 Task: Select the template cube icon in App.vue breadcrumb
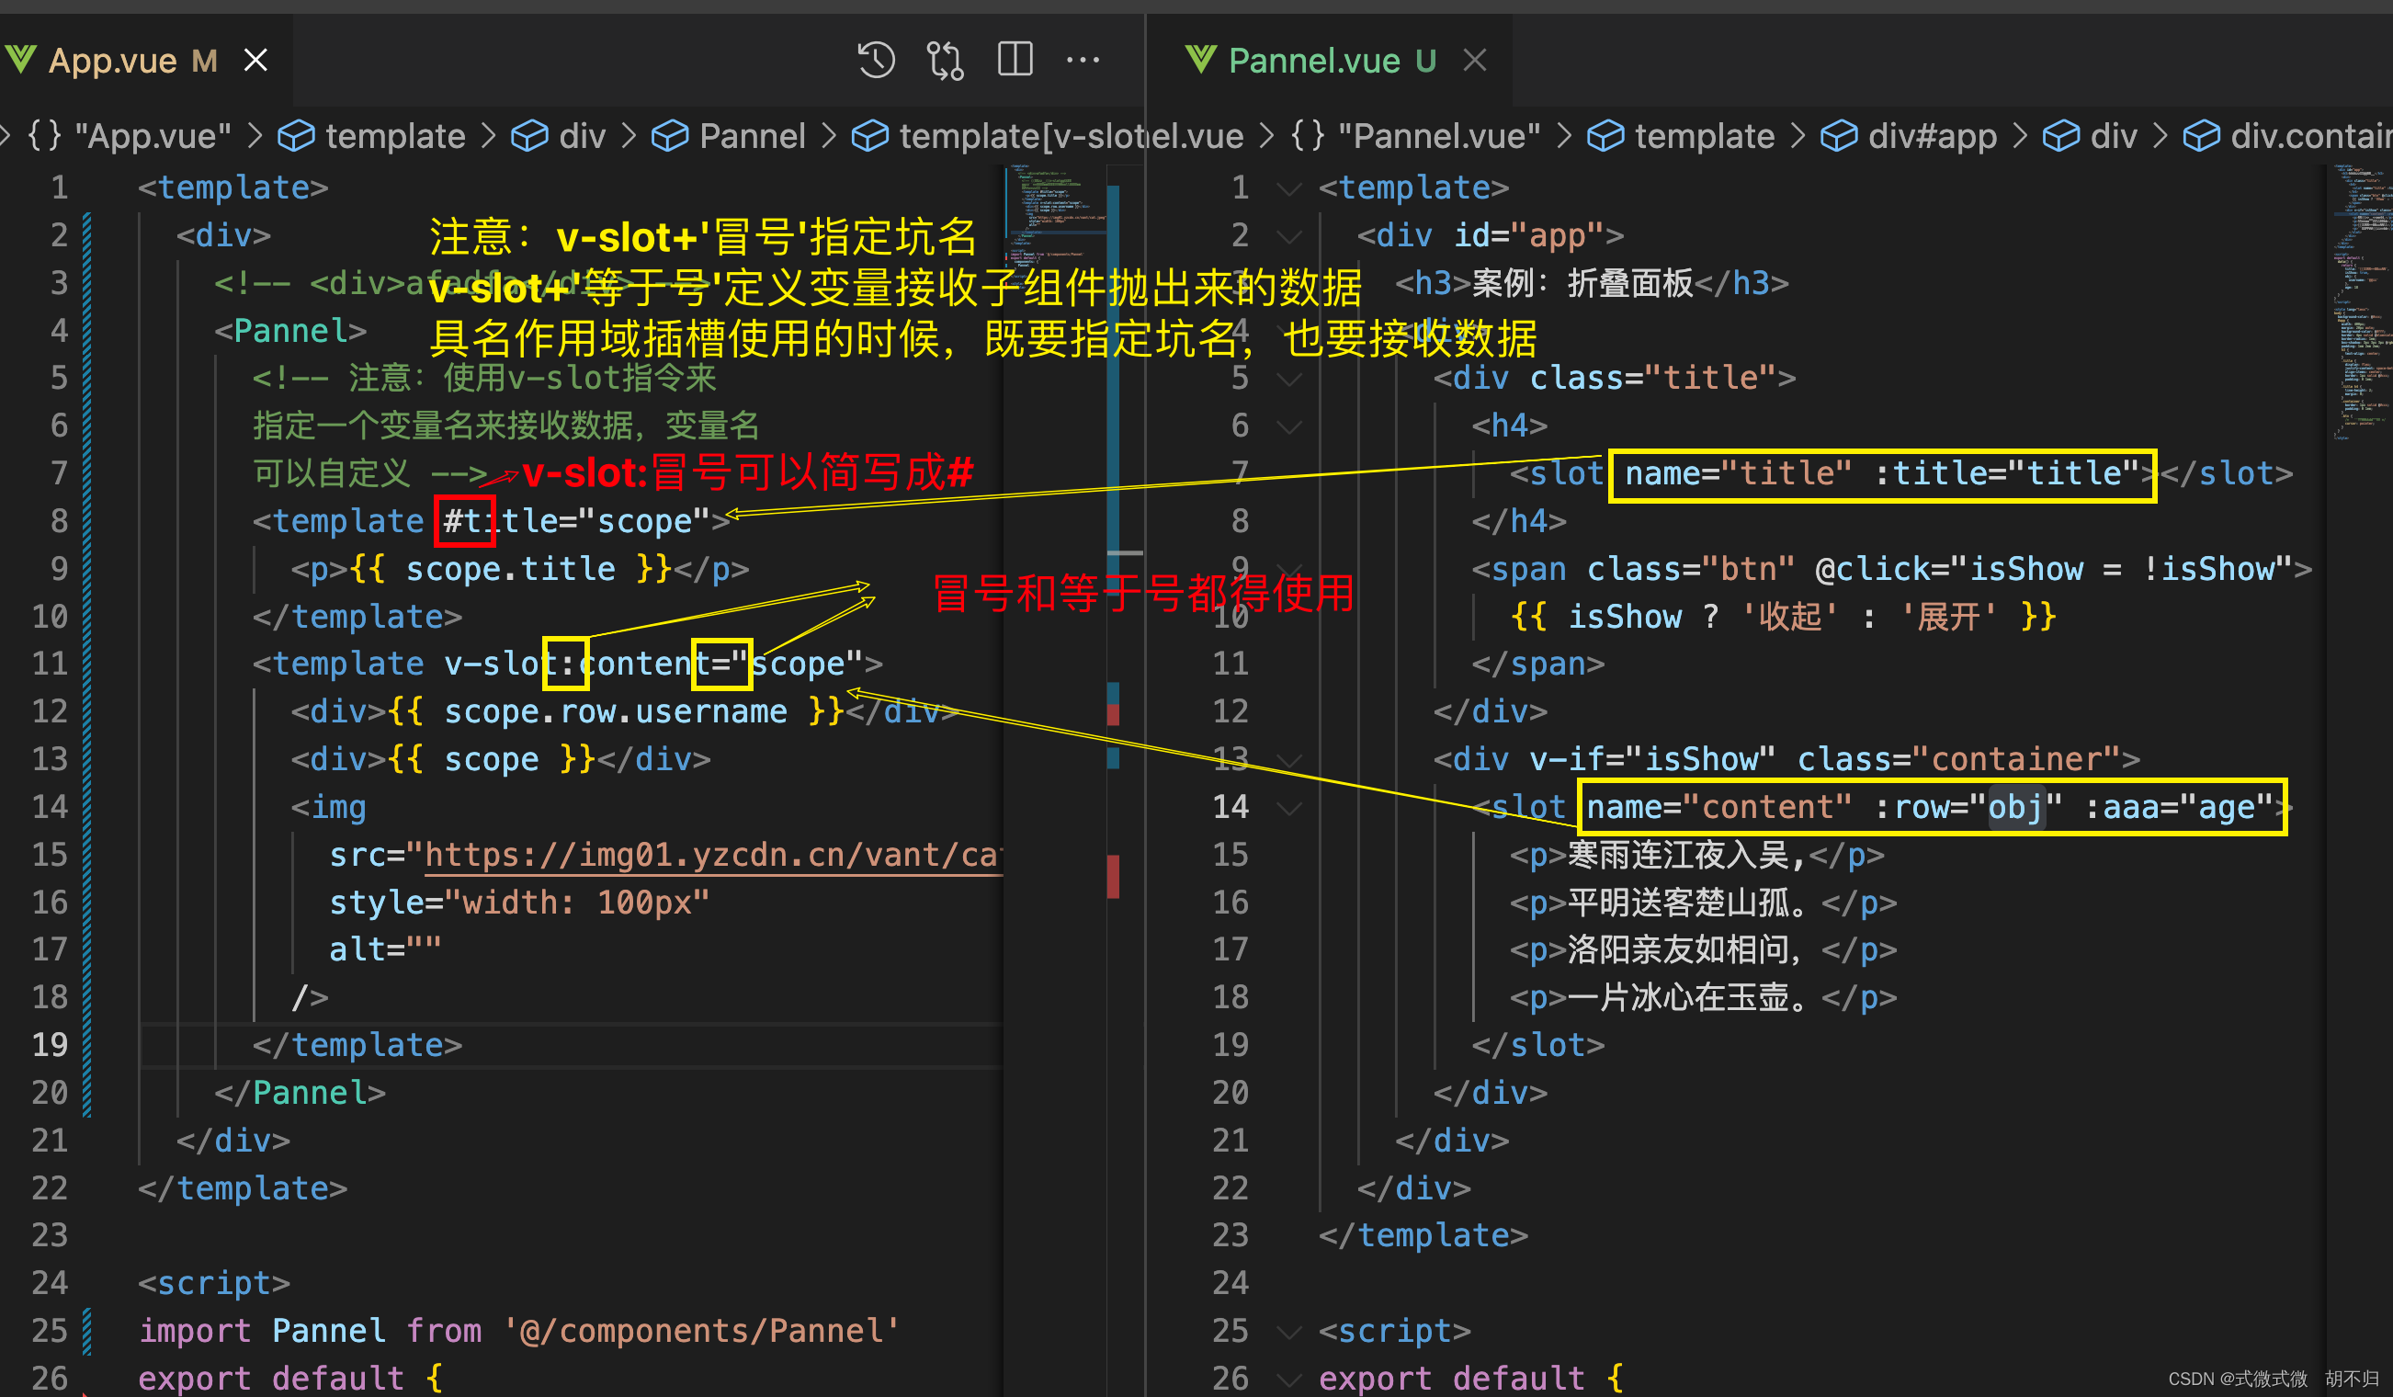coord(297,136)
